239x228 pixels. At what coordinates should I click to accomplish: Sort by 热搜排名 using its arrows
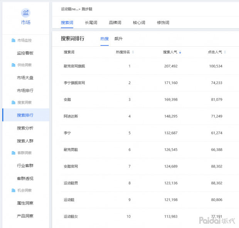coord(133,52)
